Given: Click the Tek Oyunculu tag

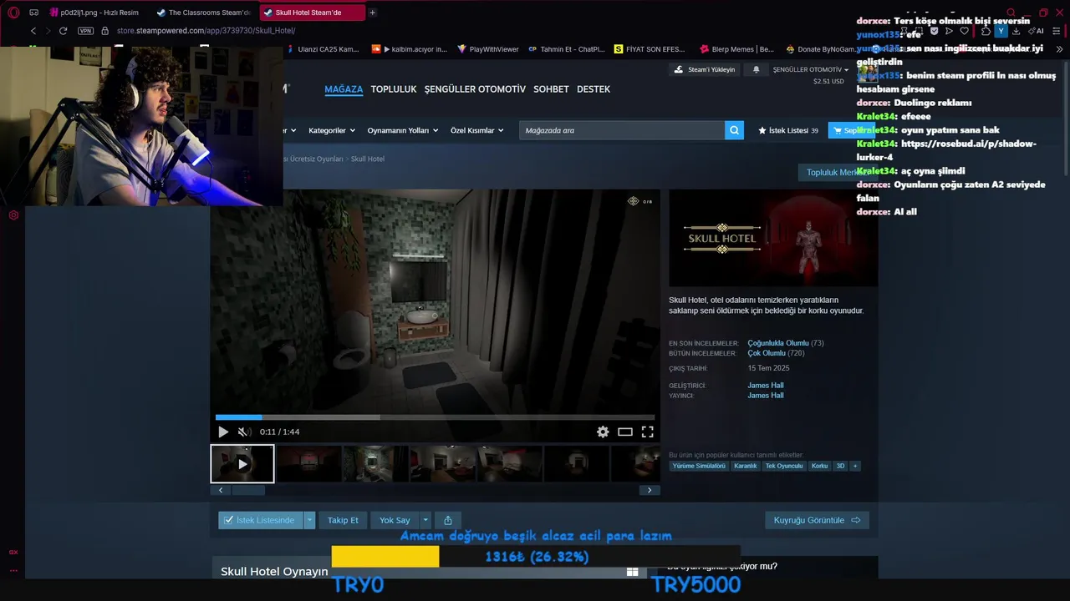Looking at the screenshot, I should [784, 466].
